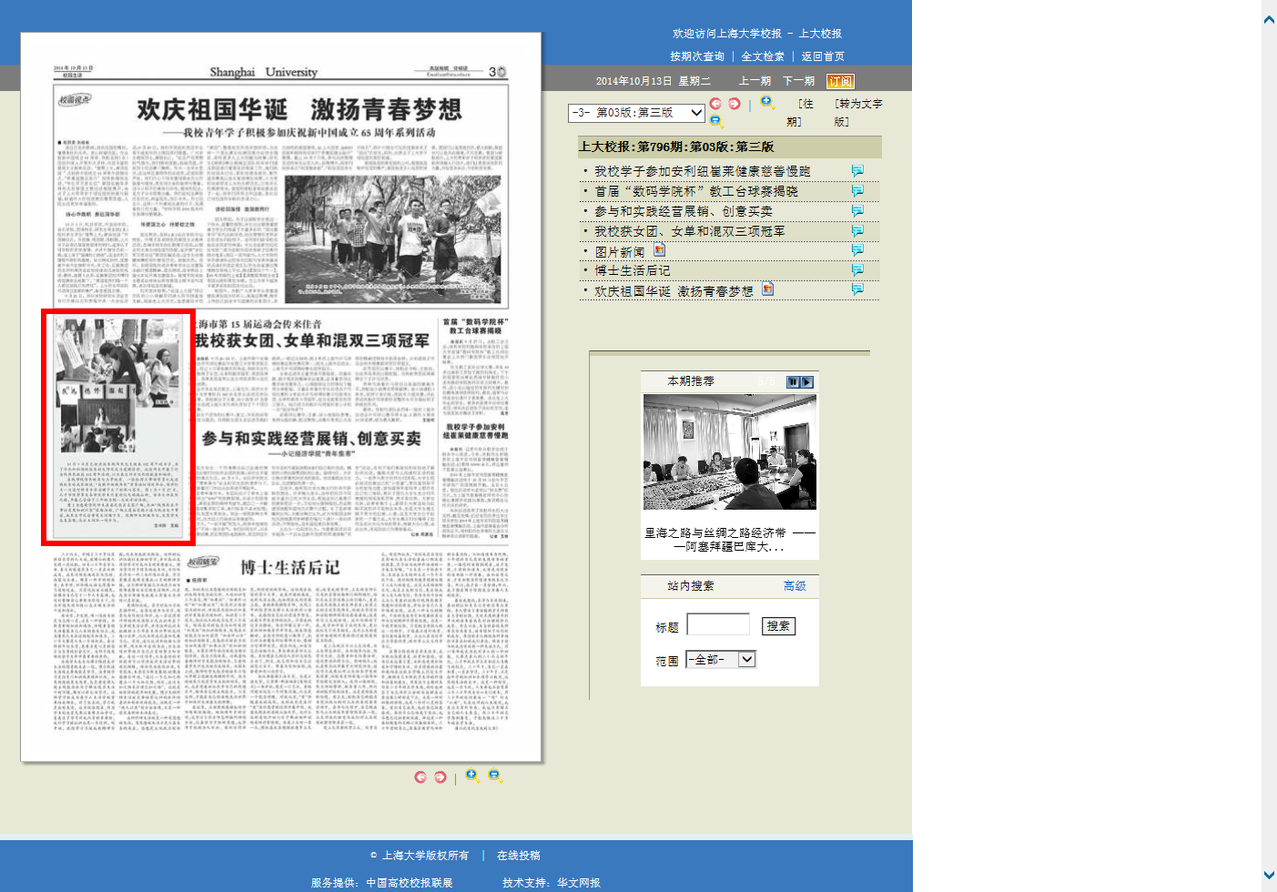Open the image icon beside 图片新闻
1277x892 pixels.
659,250
